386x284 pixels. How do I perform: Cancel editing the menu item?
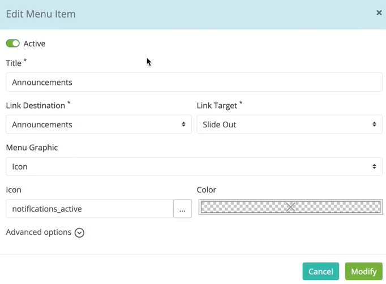(320, 271)
